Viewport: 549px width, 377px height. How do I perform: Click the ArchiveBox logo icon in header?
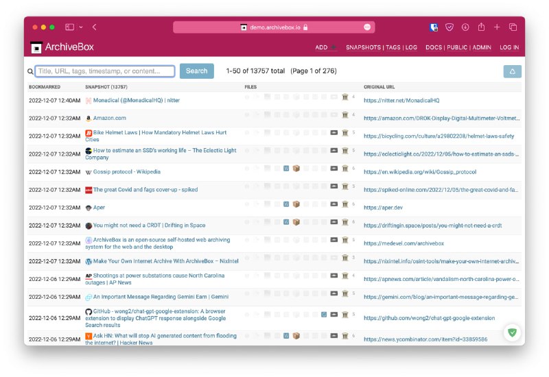(x=36, y=47)
